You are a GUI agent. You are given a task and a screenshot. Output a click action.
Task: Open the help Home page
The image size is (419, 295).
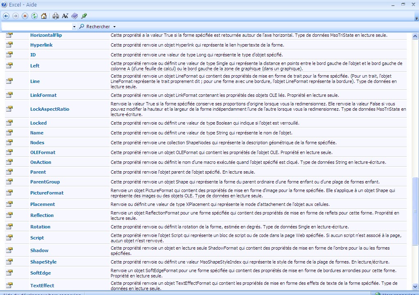[44, 16]
